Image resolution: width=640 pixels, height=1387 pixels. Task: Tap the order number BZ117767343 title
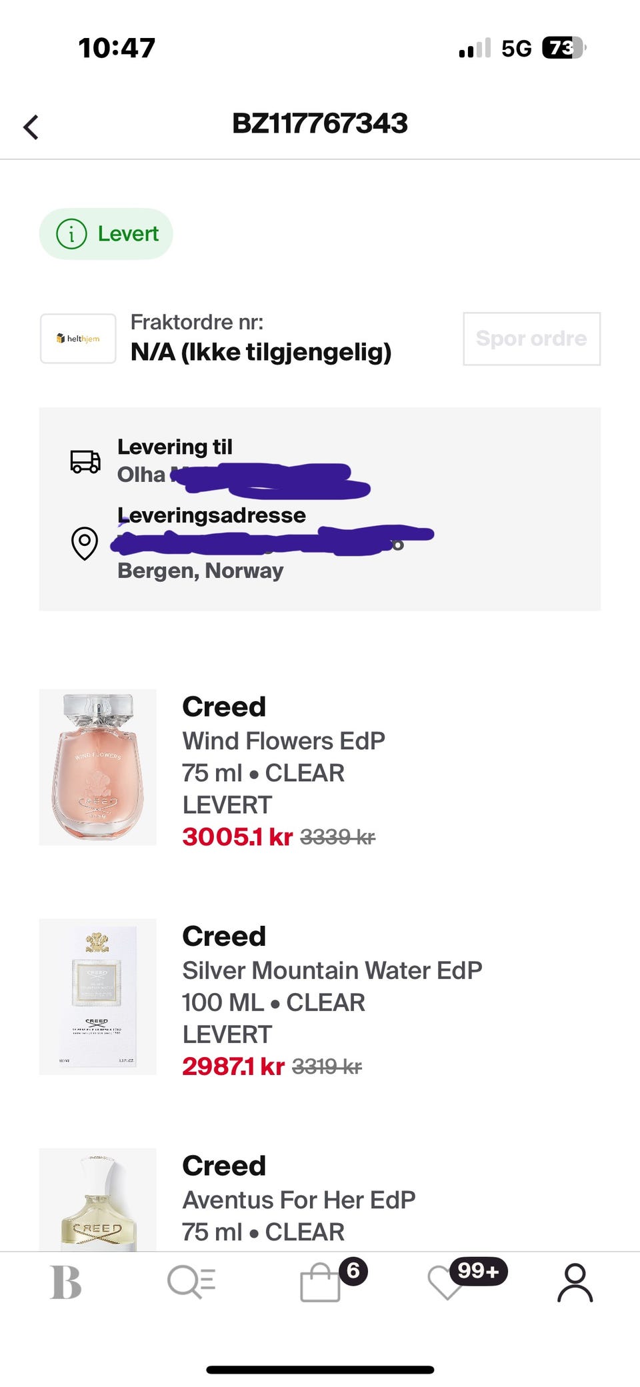(x=320, y=123)
